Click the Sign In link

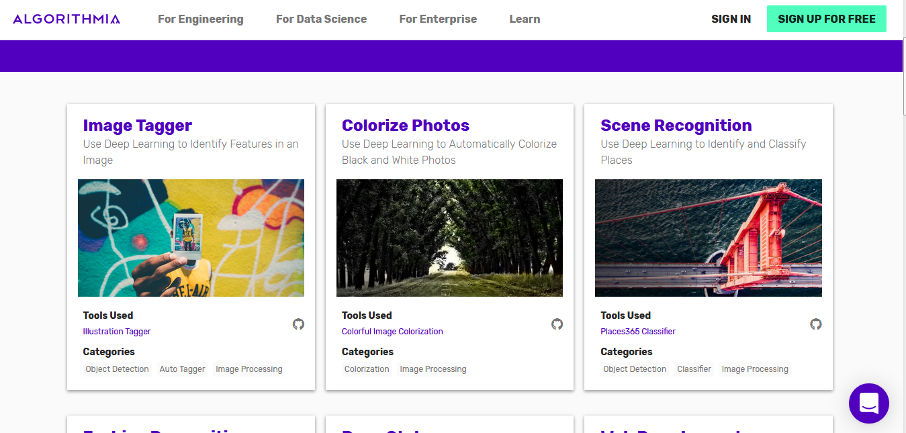pyautogui.click(x=731, y=19)
